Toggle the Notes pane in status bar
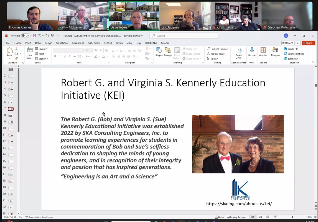This screenshot has height=222, width=318. coord(219,217)
